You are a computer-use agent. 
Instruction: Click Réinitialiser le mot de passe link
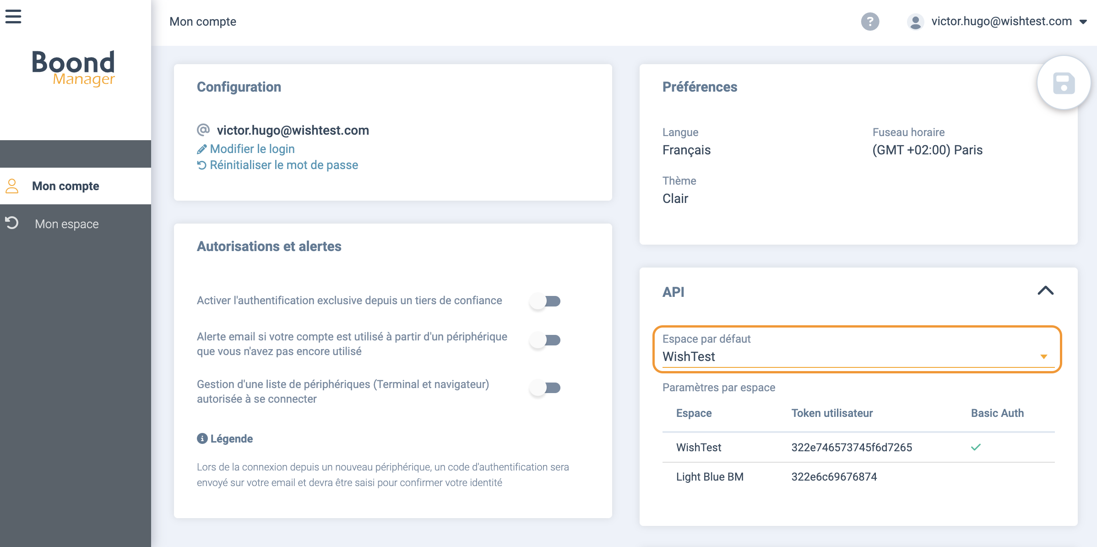(x=284, y=165)
